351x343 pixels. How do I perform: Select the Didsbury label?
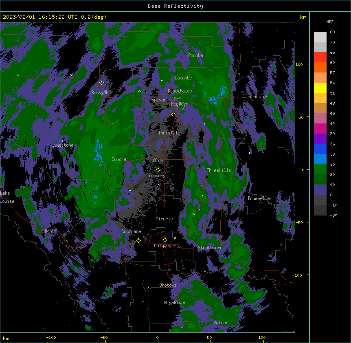pos(156,176)
